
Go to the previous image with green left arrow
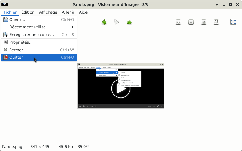point(104,22)
